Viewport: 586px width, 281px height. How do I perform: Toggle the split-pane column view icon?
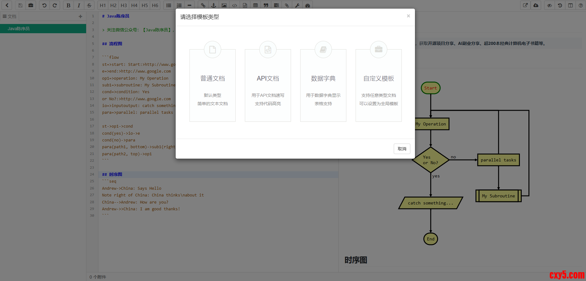[570, 5]
